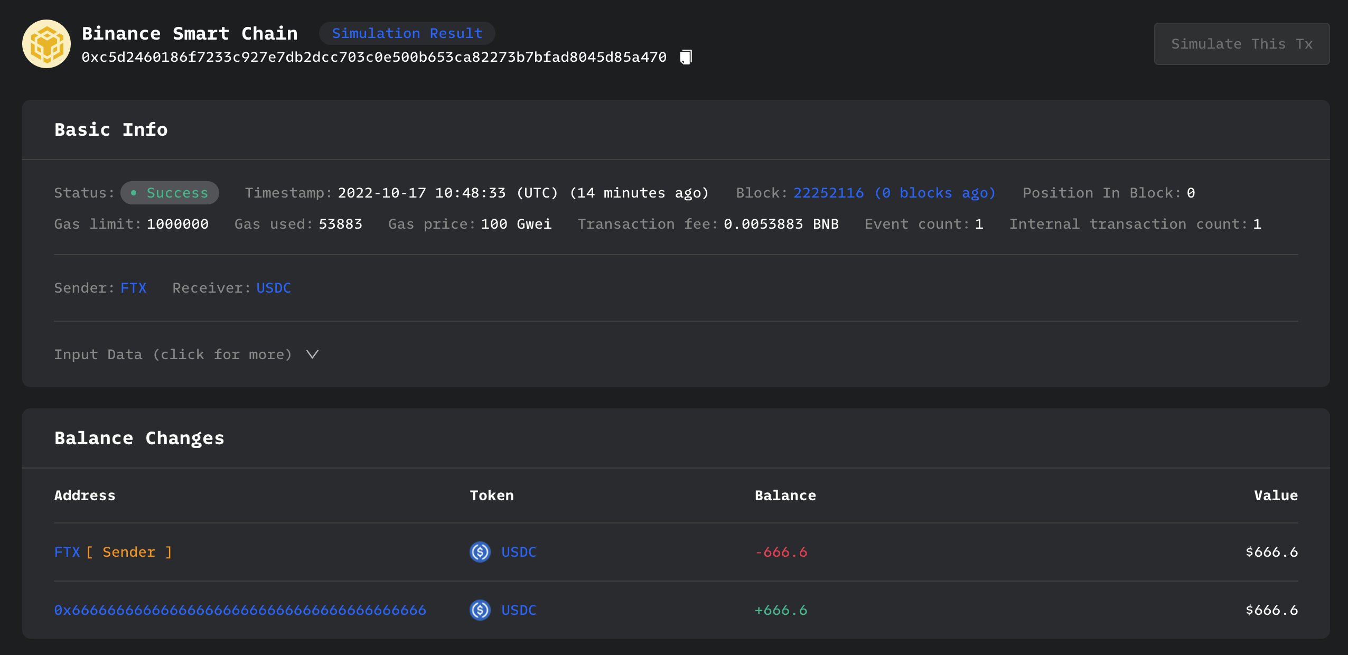1348x655 pixels.
Task: Click the USDC icon next to Token column
Action: click(x=479, y=552)
